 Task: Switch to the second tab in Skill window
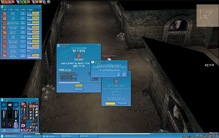pos(11,10)
